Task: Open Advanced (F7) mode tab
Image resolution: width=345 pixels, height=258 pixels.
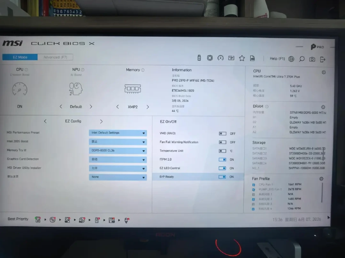Action: tap(55, 57)
